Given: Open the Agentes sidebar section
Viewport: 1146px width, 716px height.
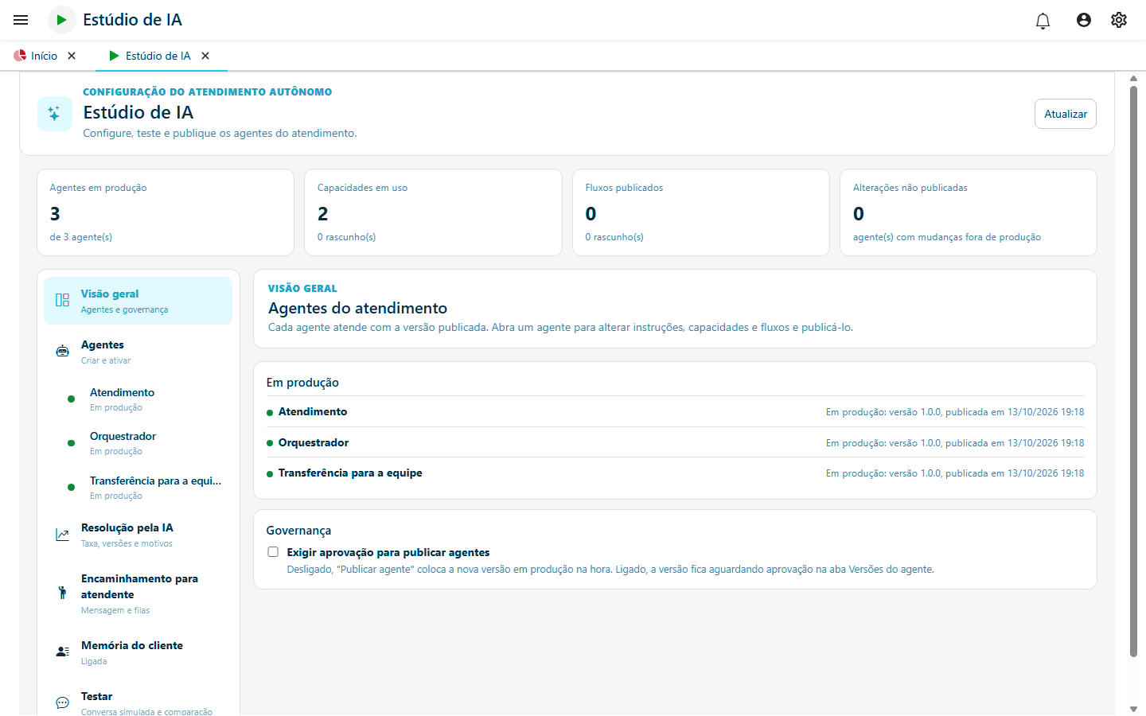Looking at the screenshot, I should pos(138,352).
